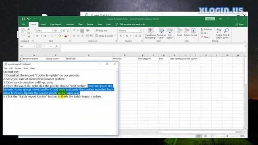
Task: Switch to the Page Layout ribbon tab
Action: click(56, 24)
